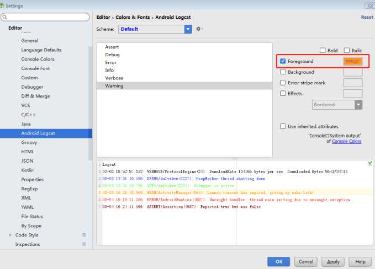Close the Settings dialog window
The width and height of the screenshot is (375, 269).
[369, 6]
